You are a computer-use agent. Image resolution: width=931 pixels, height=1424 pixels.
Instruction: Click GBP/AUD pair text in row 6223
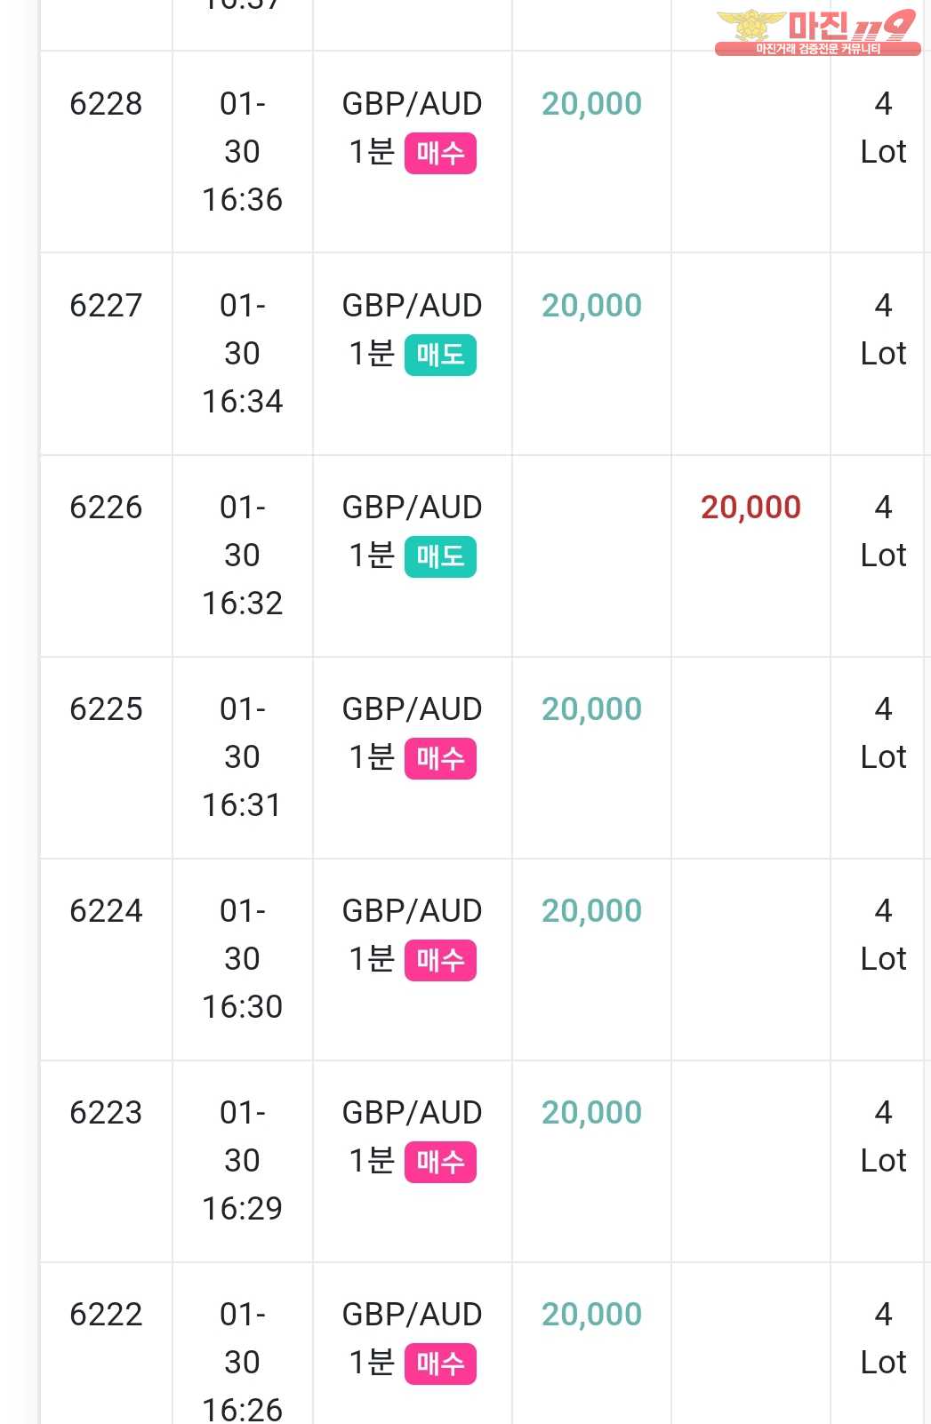[412, 1113]
